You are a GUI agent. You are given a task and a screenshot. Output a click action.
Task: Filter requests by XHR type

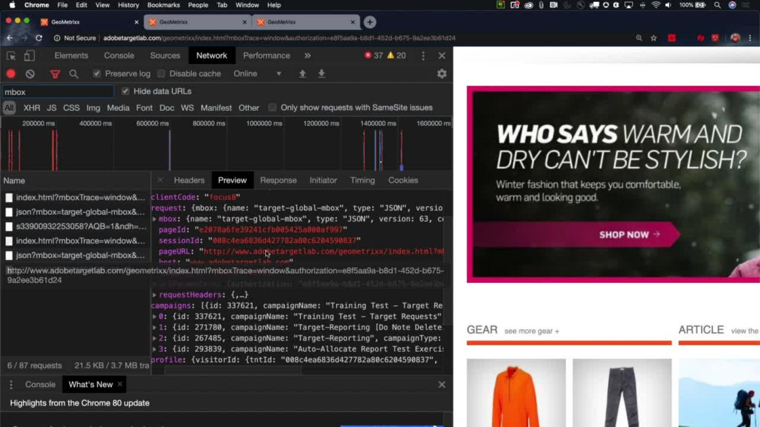(x=32, y=108)
